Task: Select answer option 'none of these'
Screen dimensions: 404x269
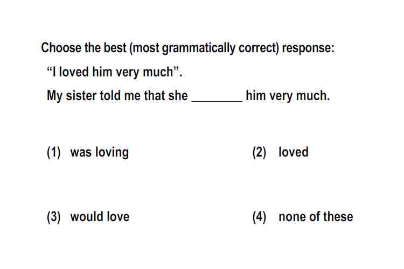Action: (x=316, y=216)
